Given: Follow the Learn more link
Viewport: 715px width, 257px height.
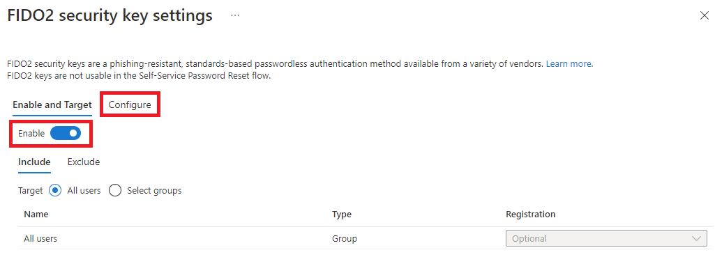Looking at the screenshot, I should [569, 64].
